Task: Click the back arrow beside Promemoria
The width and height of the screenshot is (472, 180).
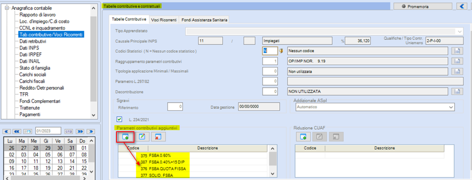Action: pyautogui.click(x=462, y=6)
